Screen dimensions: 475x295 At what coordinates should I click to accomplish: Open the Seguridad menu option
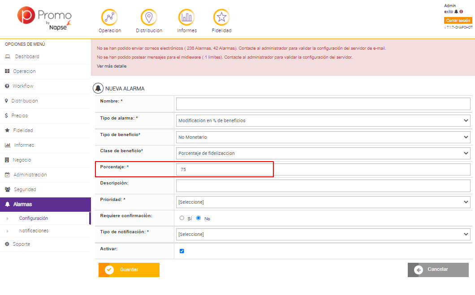click(x=25, y=189)
